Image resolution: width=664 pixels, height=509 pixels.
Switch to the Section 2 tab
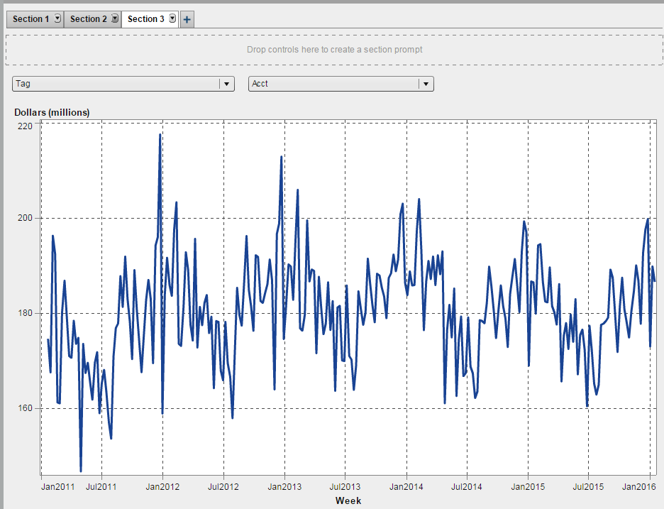click(x=88, y=19)
